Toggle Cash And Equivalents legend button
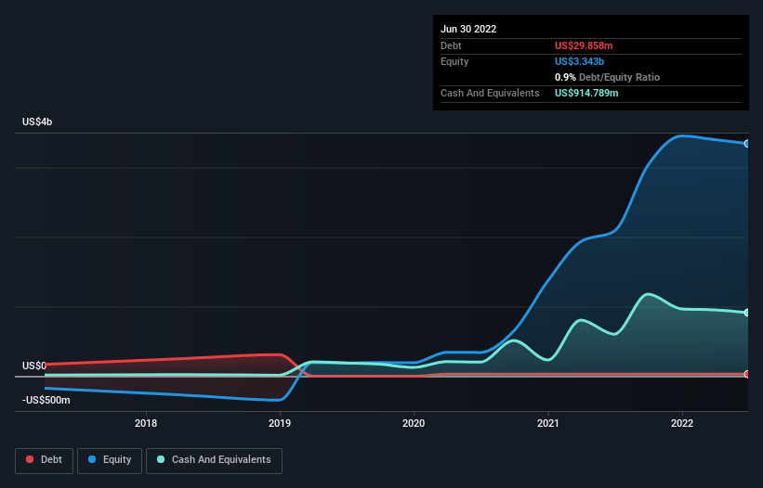This screenshot has height=488, width=763. point(214,460)
